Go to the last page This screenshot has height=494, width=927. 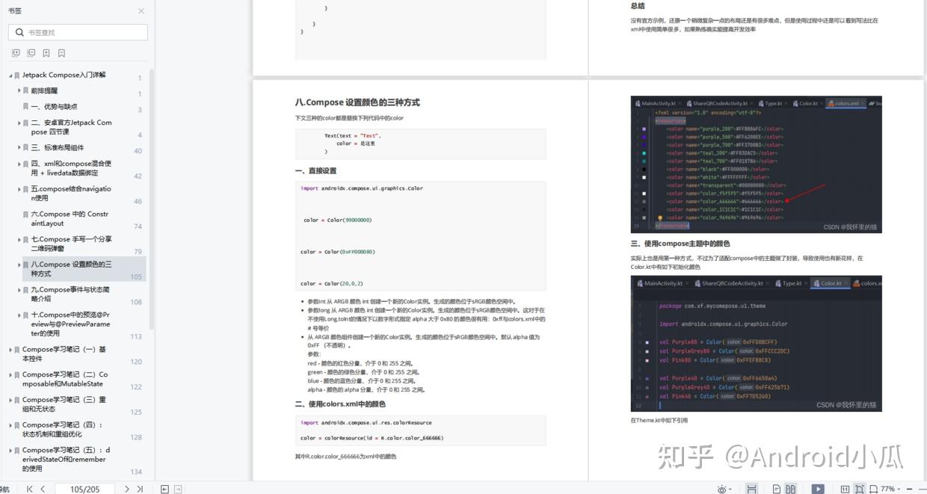(x=140, y=489)
